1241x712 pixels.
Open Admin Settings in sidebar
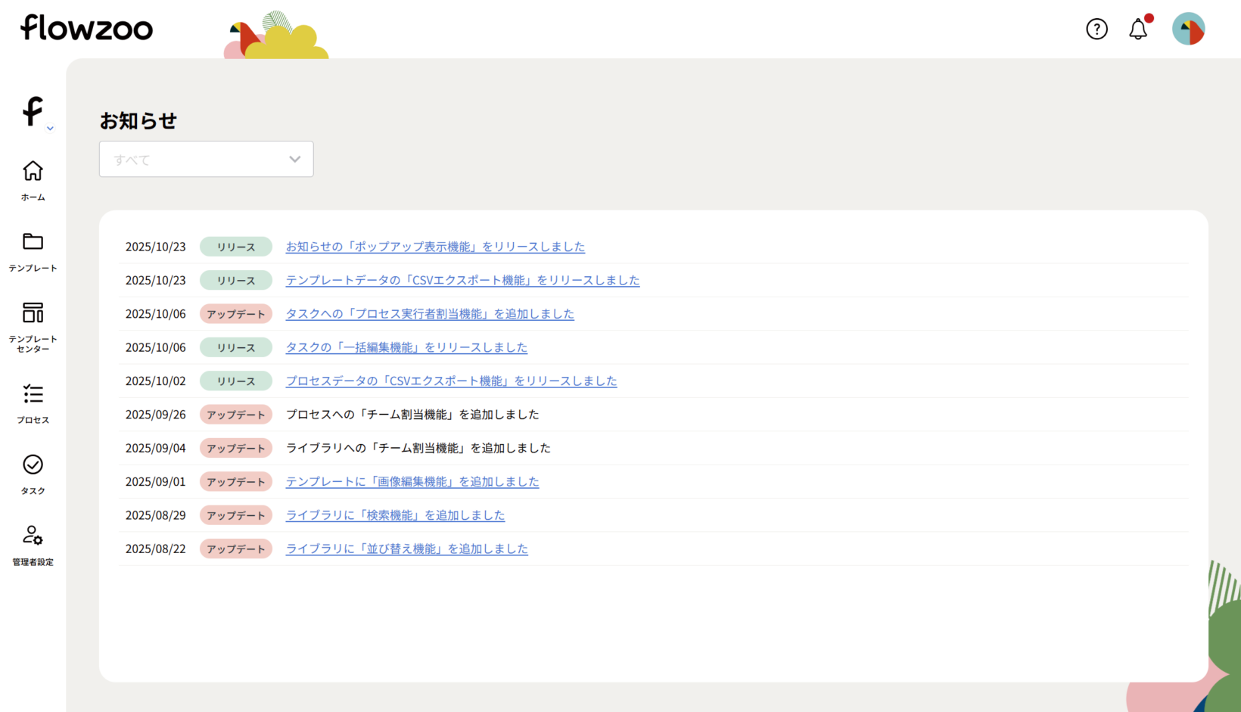[x=33, y=545]
